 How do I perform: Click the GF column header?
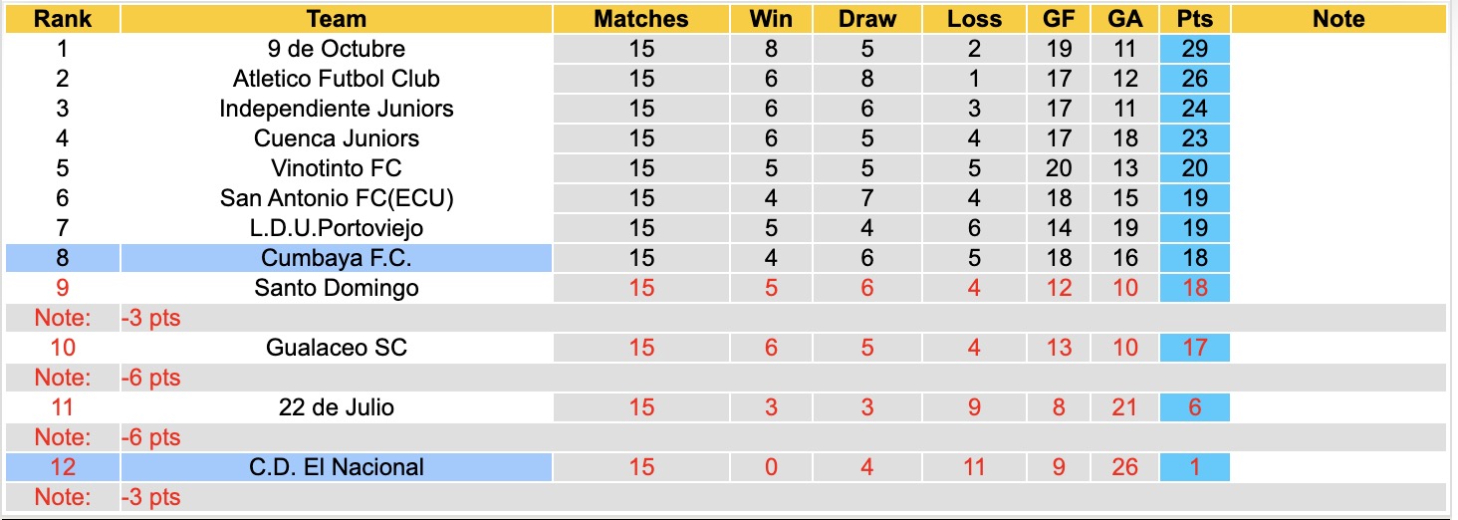pos(1059,19)
